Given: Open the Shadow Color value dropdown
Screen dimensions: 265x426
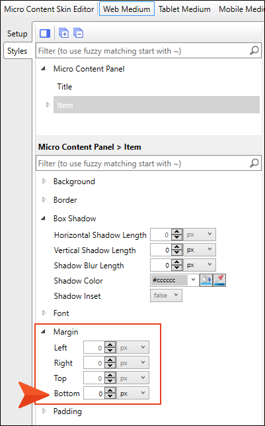Looking at the screenshot, I should coord(194,280).
